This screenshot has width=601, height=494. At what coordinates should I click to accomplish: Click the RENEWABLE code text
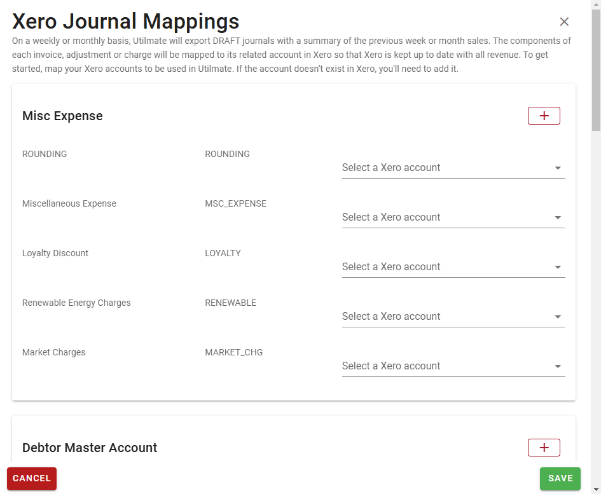[x=231, y=303]
